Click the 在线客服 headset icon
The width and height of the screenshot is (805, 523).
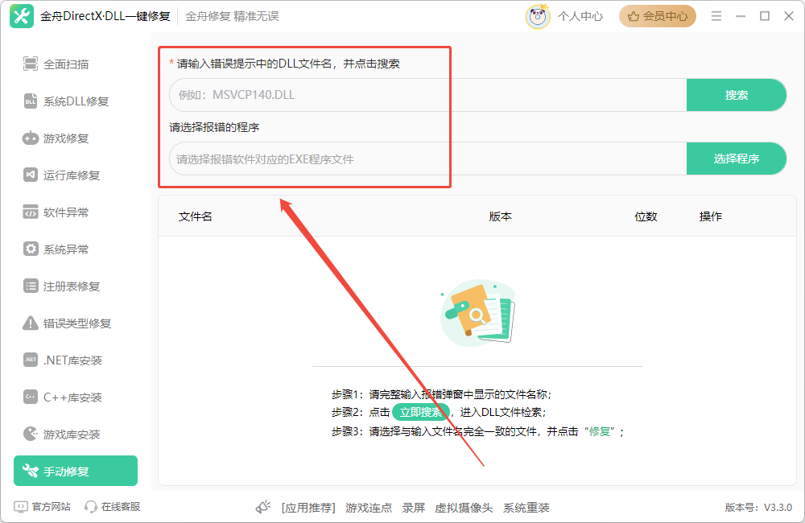click(90, 507)
